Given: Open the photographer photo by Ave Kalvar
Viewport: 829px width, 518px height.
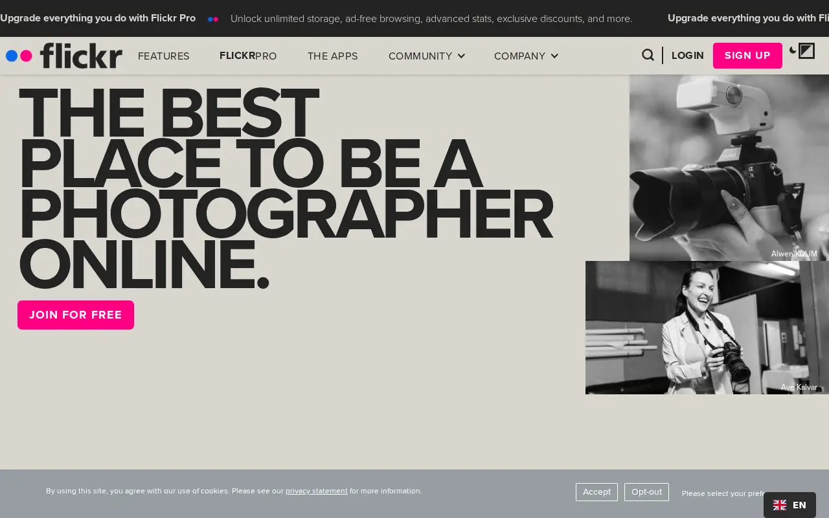Looking at the screenshot, I should tap(707, 328).
